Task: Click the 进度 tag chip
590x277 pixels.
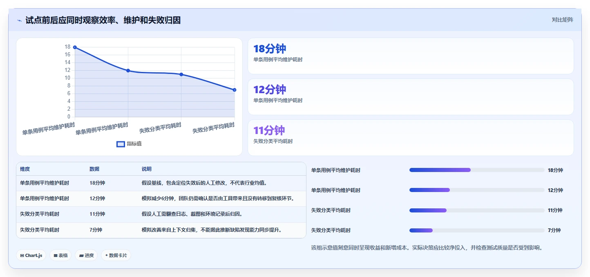Action: pyautogui.click(x=86, y=255)
